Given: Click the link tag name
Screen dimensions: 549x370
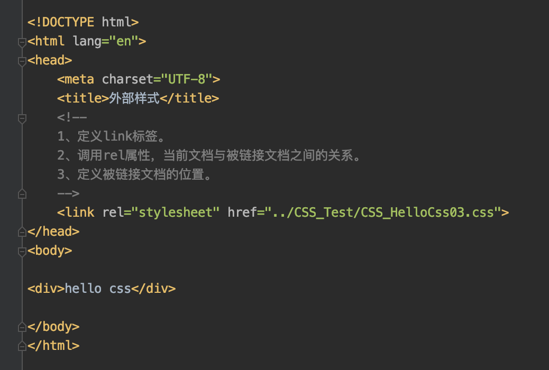Looking at the screenshot, I should point(79,212).
